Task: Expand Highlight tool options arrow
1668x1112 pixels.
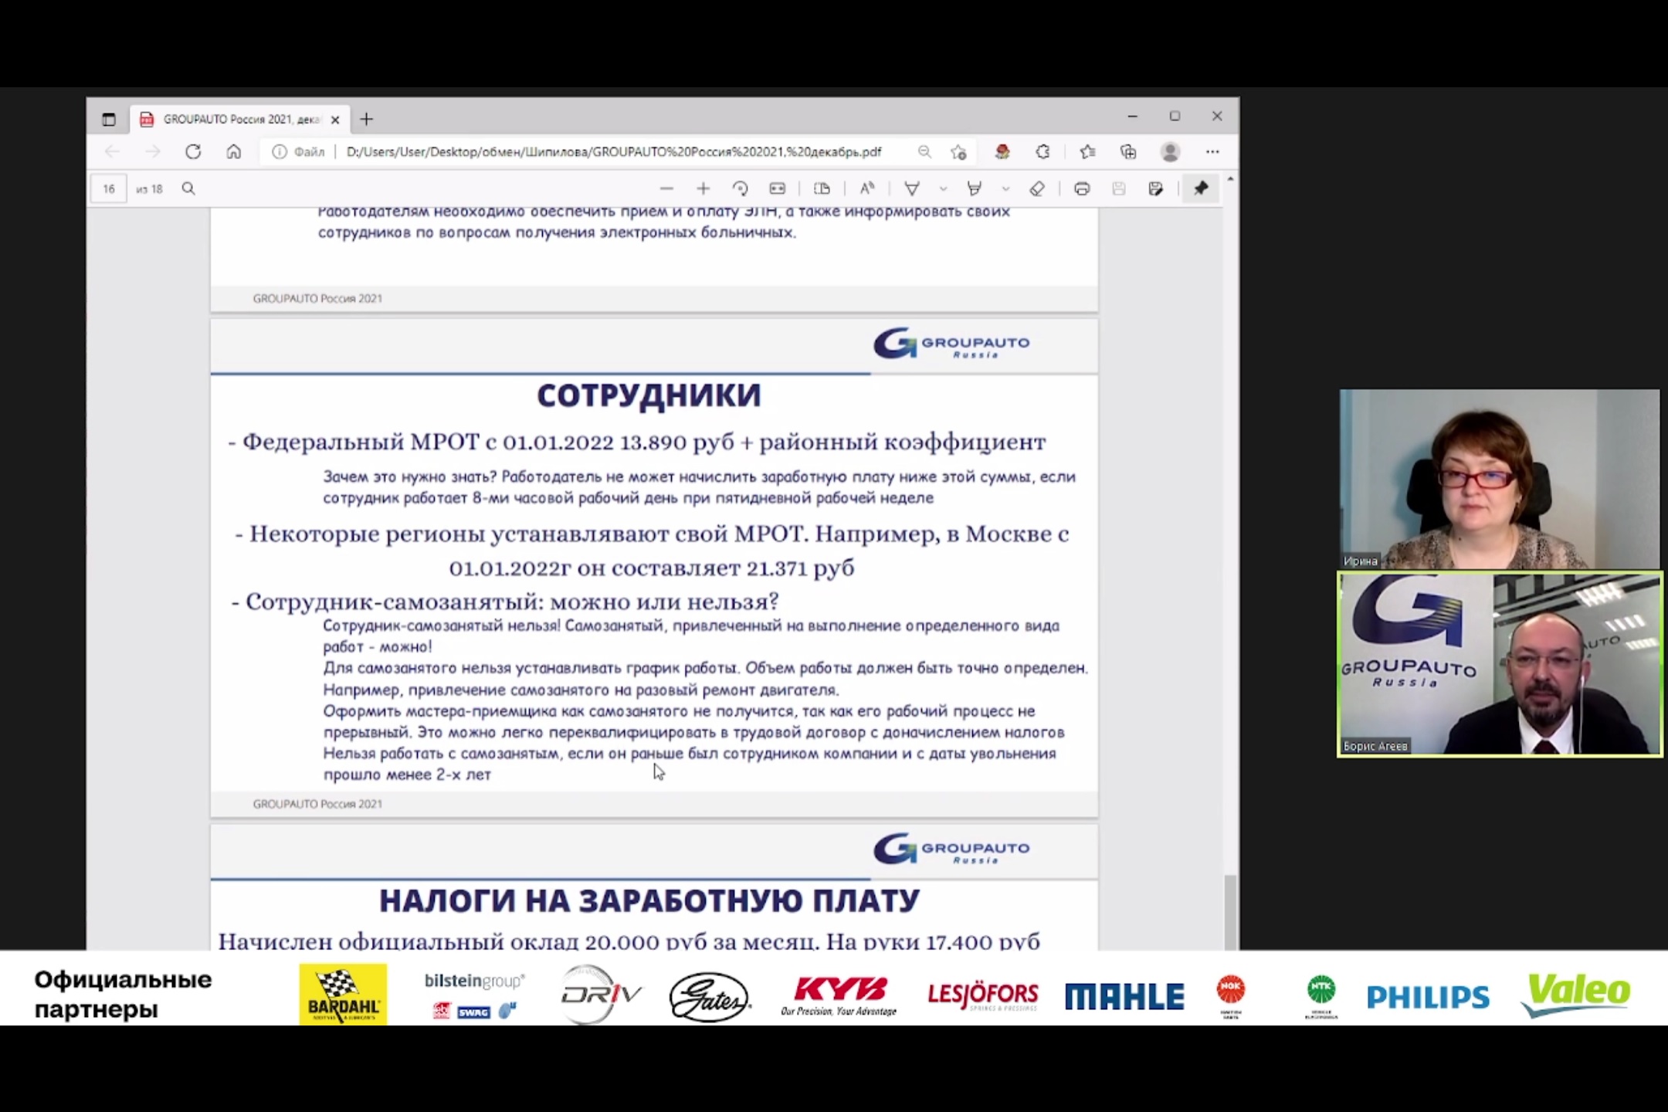Action: pyautogui.click(x=1005, y=189)
